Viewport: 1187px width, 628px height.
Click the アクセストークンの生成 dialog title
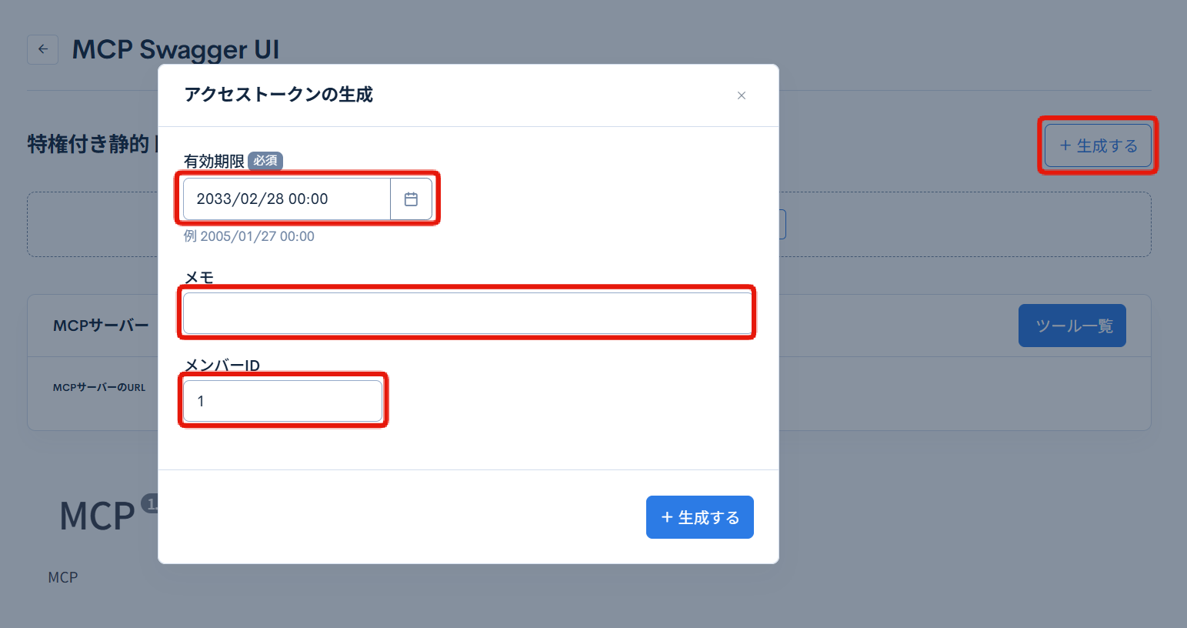[278, 95]
